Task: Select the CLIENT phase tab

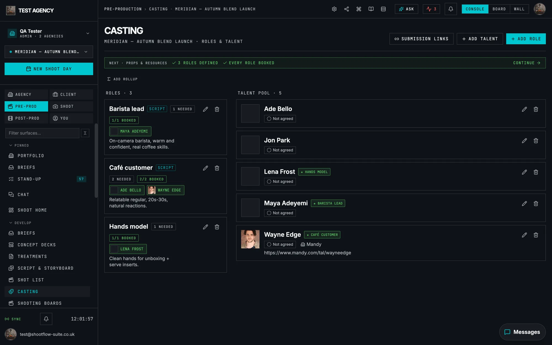Action: [x=71, y=95]
